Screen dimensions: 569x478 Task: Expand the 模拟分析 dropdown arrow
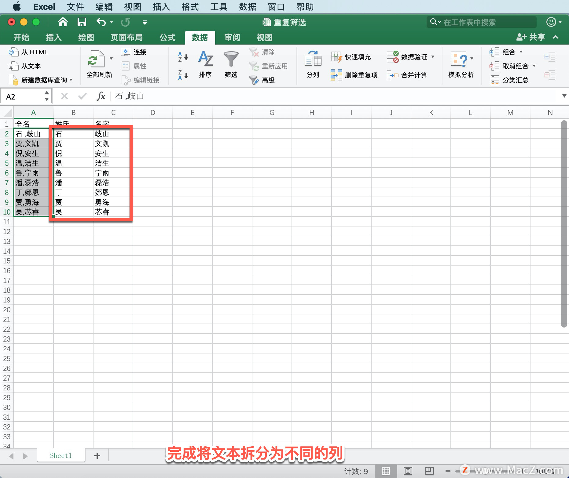pyautogui.click(x=472, y=59)
